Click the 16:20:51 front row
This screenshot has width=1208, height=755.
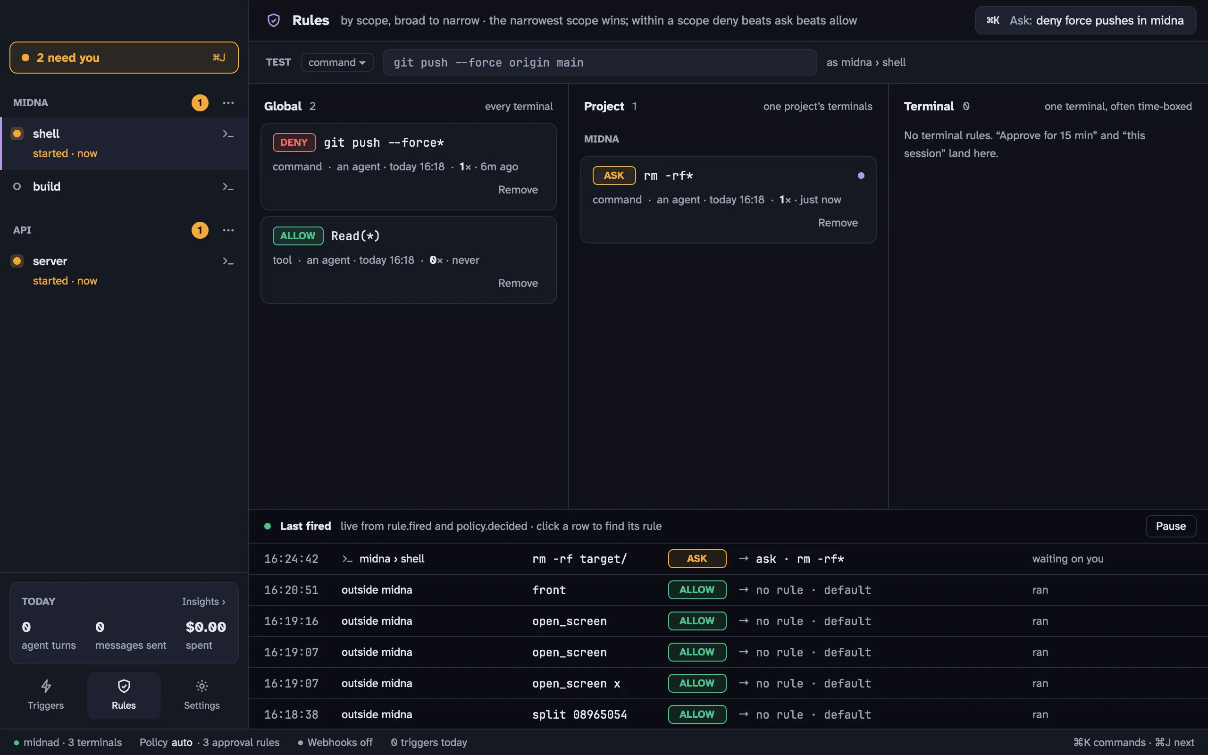click(728, 590)
